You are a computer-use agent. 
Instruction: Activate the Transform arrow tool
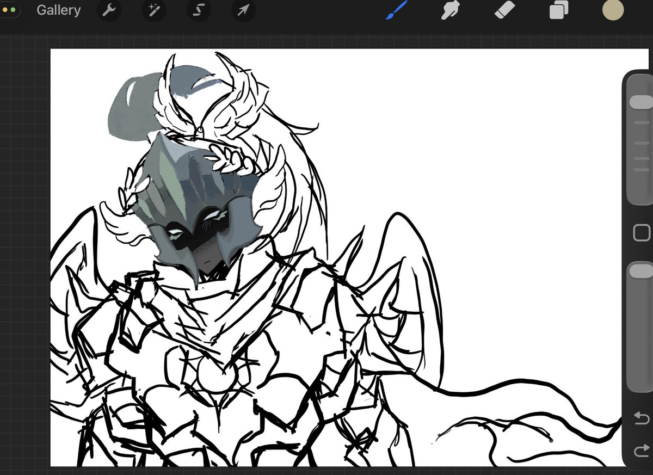click(x=243, y=10)
